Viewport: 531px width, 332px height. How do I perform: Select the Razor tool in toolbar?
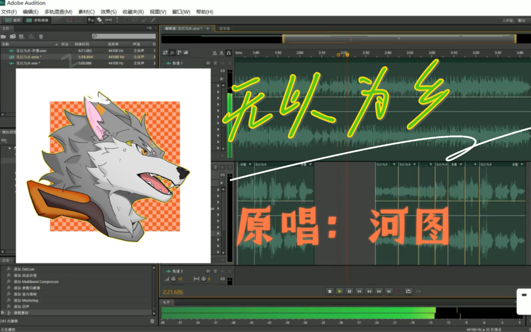coord(99,20)
